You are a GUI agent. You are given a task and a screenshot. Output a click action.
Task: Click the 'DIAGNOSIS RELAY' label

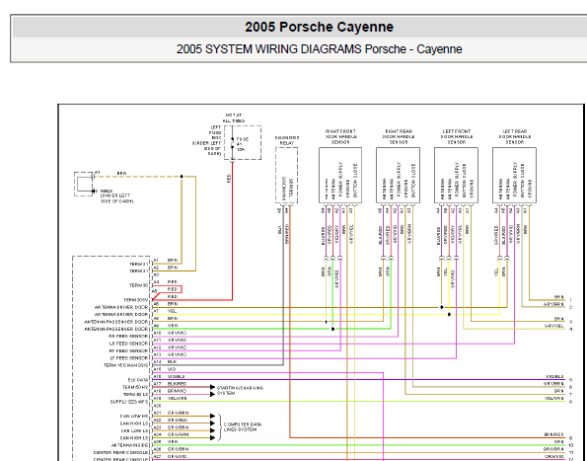pos(287,140)
